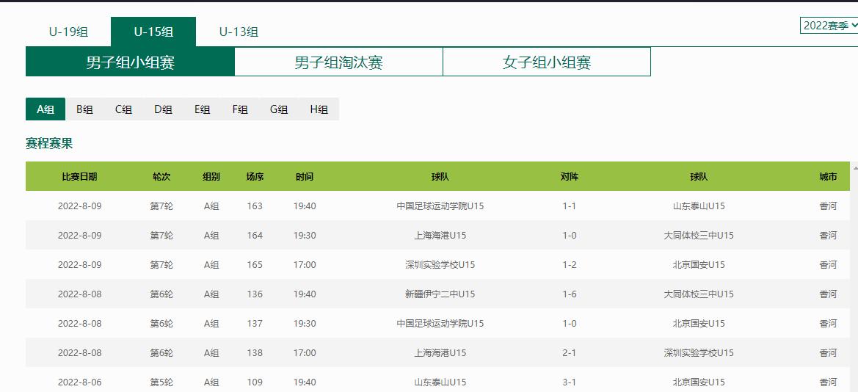Viewport: 858px width, 392px height.
Task: Select group C组 button
Action: click(123, 109)
